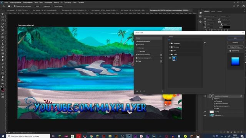Click the fx icon in Layer Style dialog
The width and height of the screenshot is (246, 138).
coord(137,91)
